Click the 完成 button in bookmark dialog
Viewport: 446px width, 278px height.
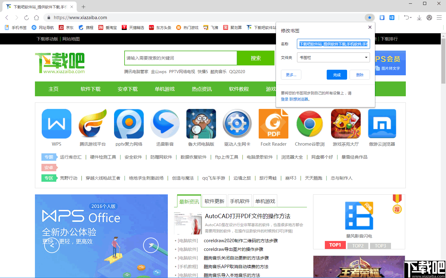tap(337, 75)
